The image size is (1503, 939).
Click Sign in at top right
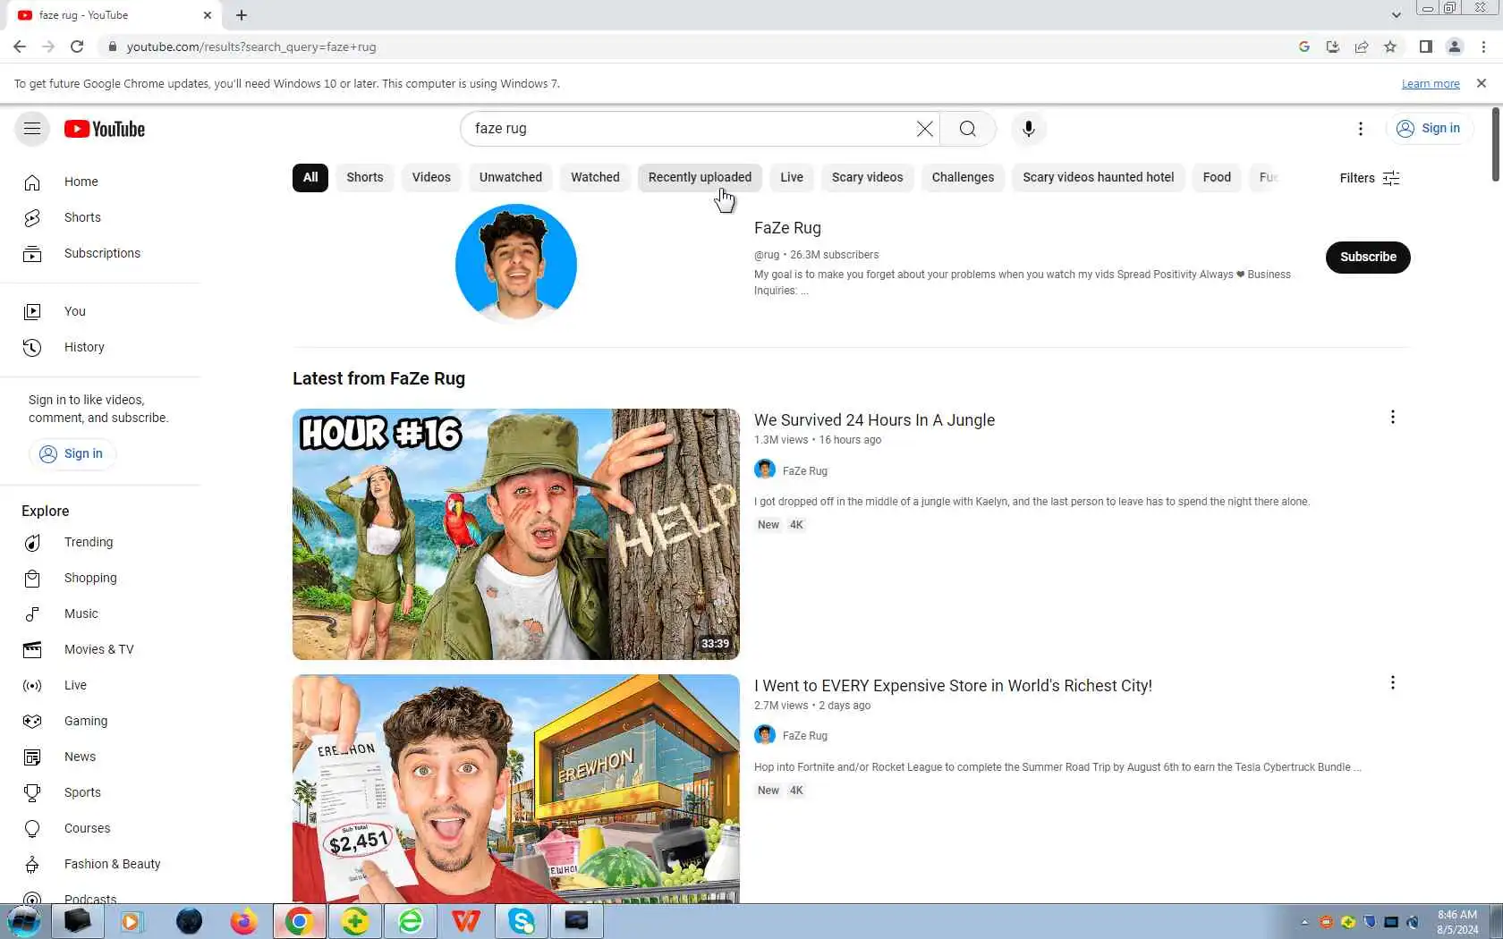point(1429,129)
